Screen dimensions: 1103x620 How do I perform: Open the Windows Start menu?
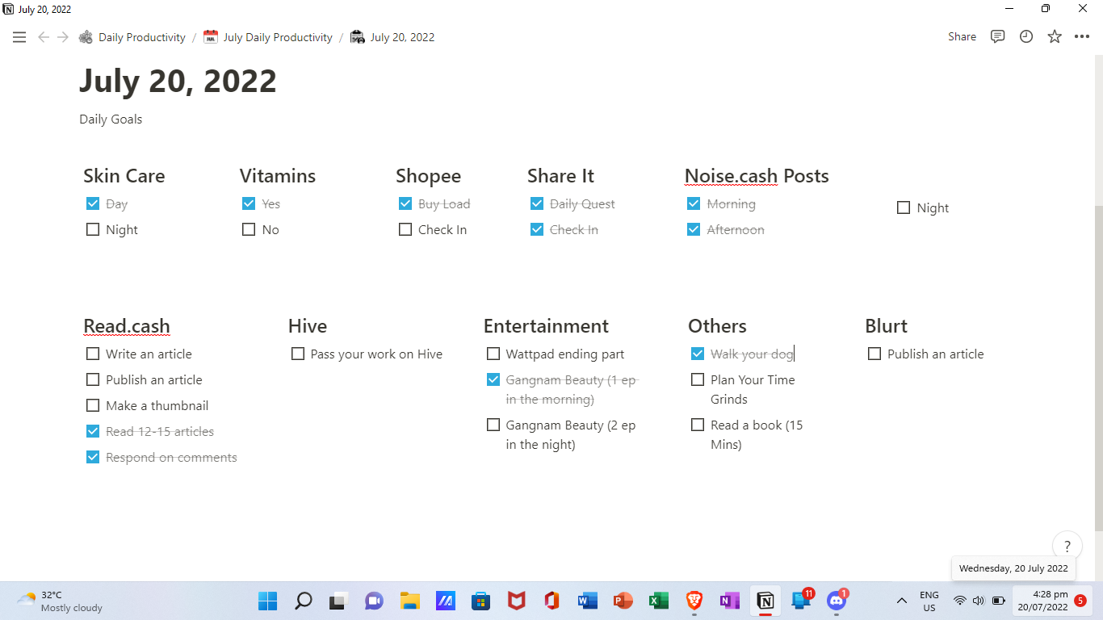point(267,601)
